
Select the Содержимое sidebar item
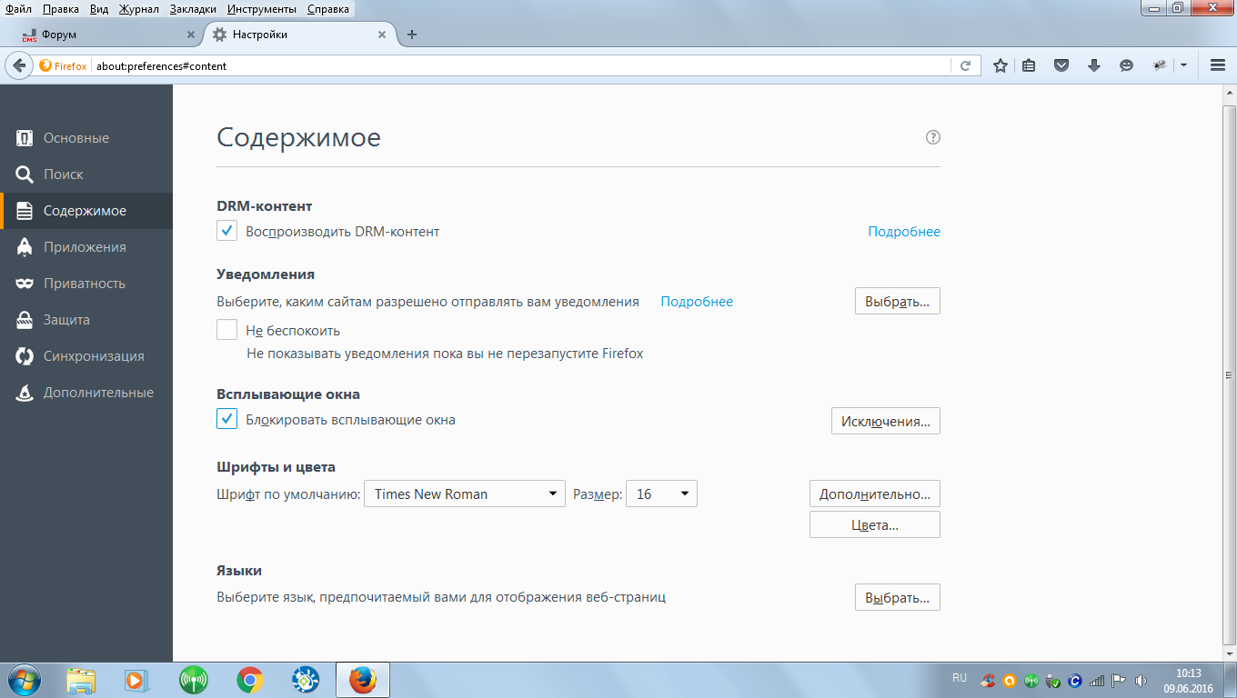(x=86, y=211)
